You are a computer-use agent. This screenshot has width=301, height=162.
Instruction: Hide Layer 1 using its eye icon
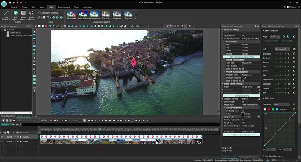pos(2,142)
